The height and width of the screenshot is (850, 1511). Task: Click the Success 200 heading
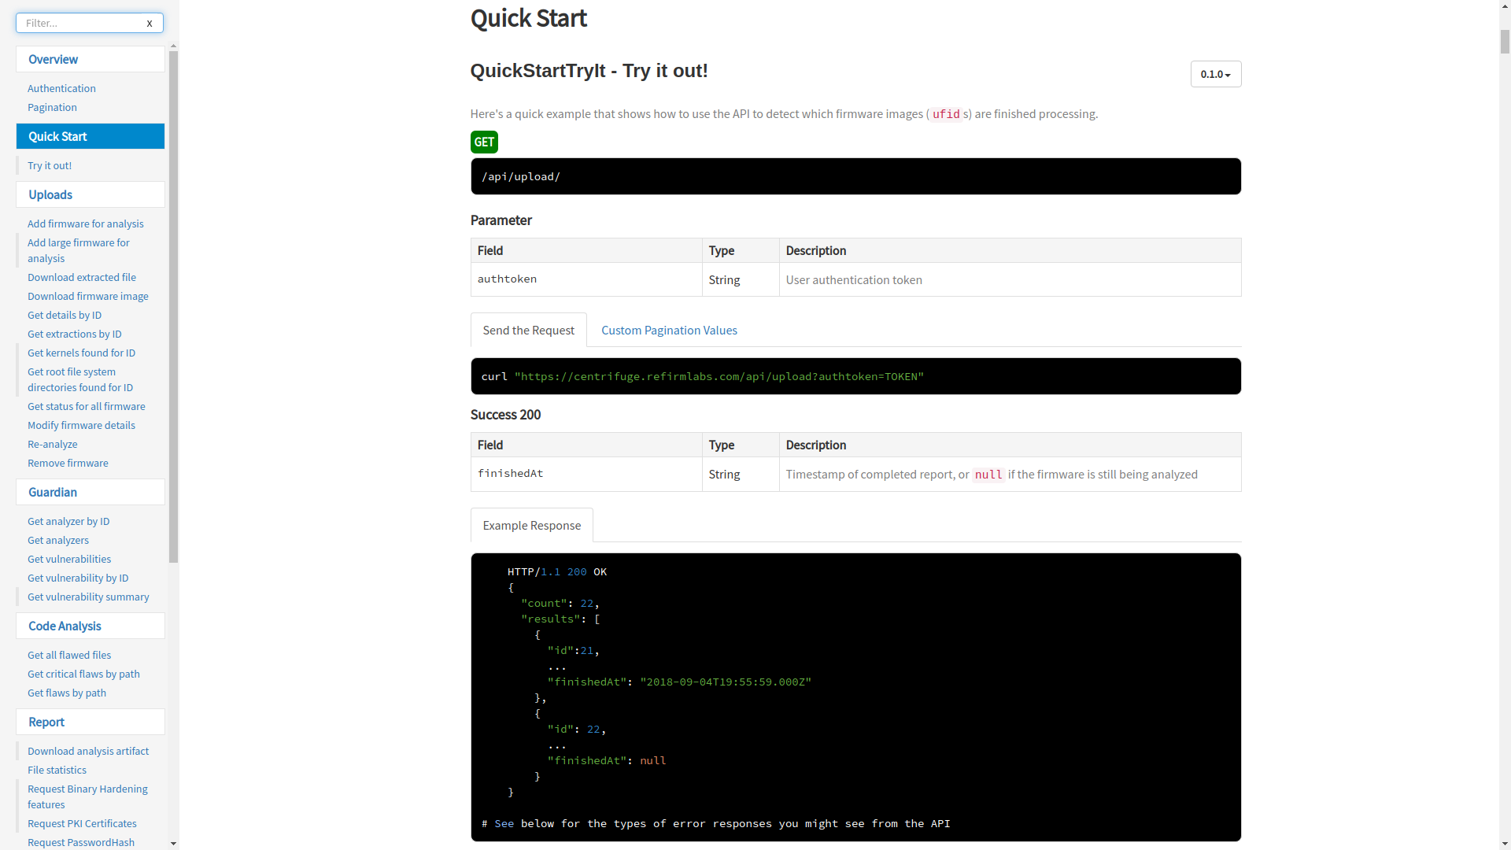(x=505, y=415)
